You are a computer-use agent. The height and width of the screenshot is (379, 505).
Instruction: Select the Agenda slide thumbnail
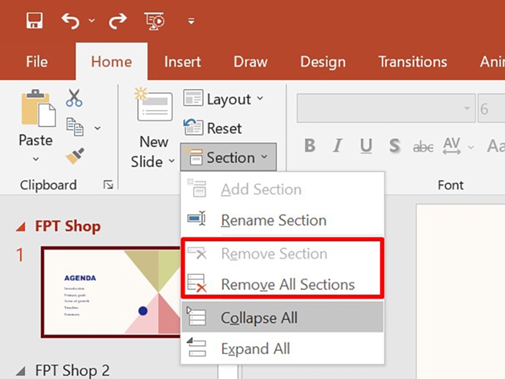111,292
